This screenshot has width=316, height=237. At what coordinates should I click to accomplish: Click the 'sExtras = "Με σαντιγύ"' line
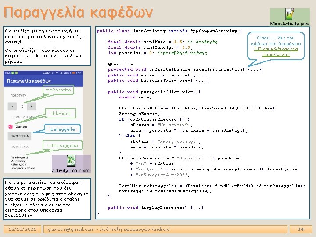point(162,125)
